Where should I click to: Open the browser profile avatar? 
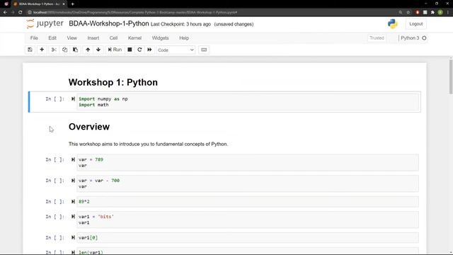(440, 13)
